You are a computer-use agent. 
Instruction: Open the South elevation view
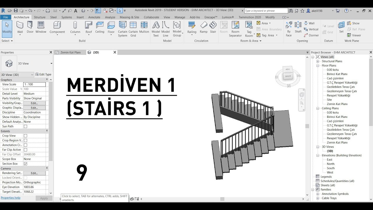(330, 168)
